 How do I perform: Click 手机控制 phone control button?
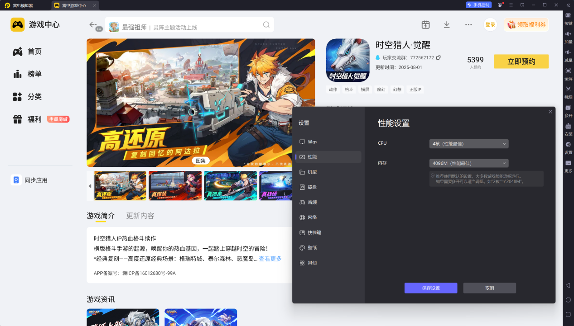tap(478, 5)
